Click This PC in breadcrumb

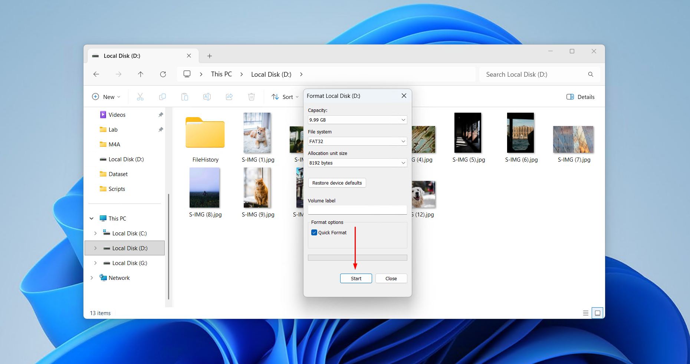(221, 74)
